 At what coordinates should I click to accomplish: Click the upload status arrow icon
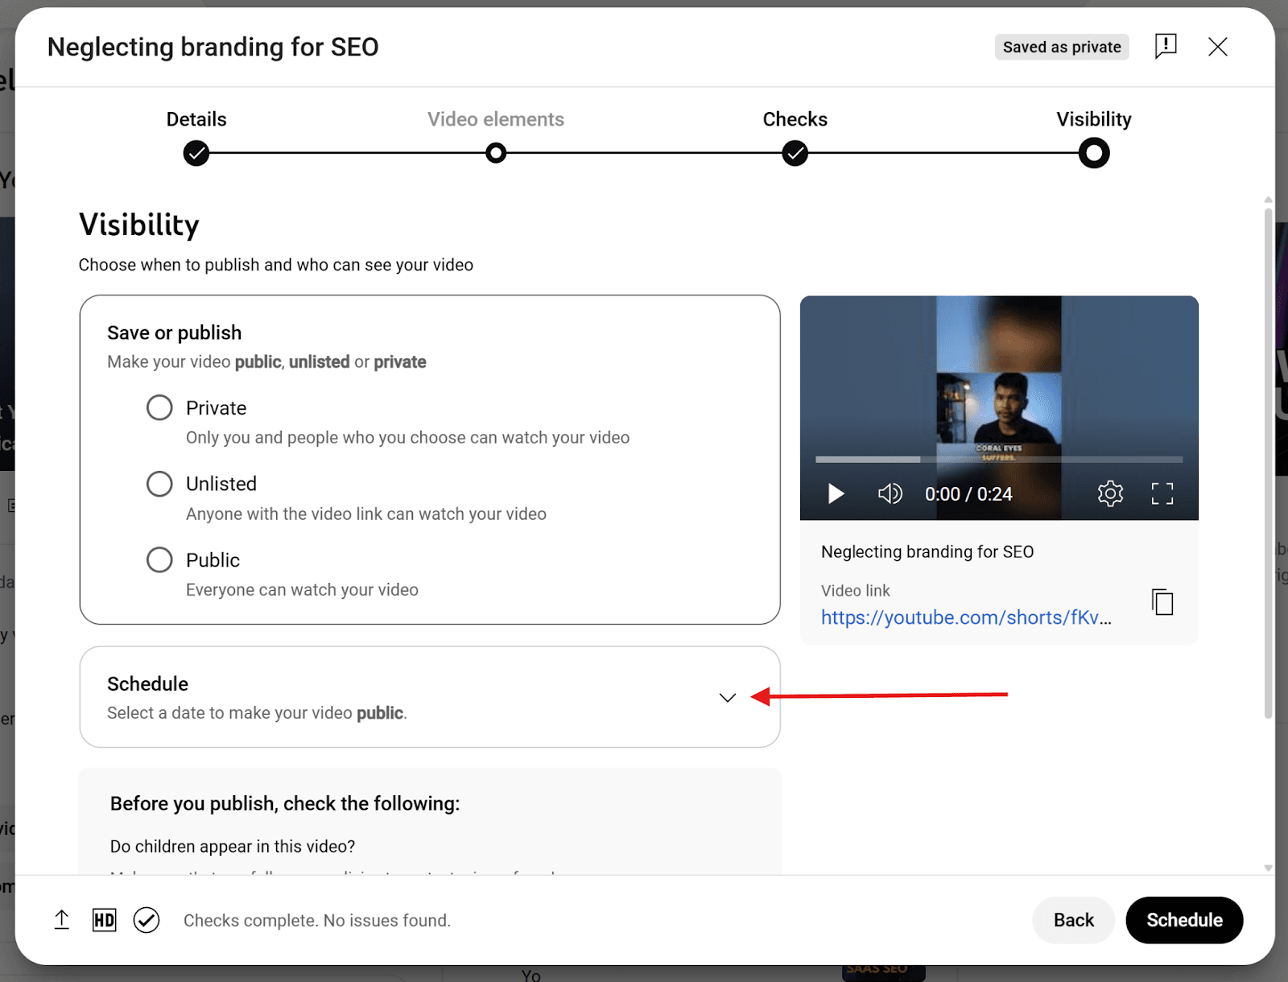pyautogui.click(x=62, y=920)
